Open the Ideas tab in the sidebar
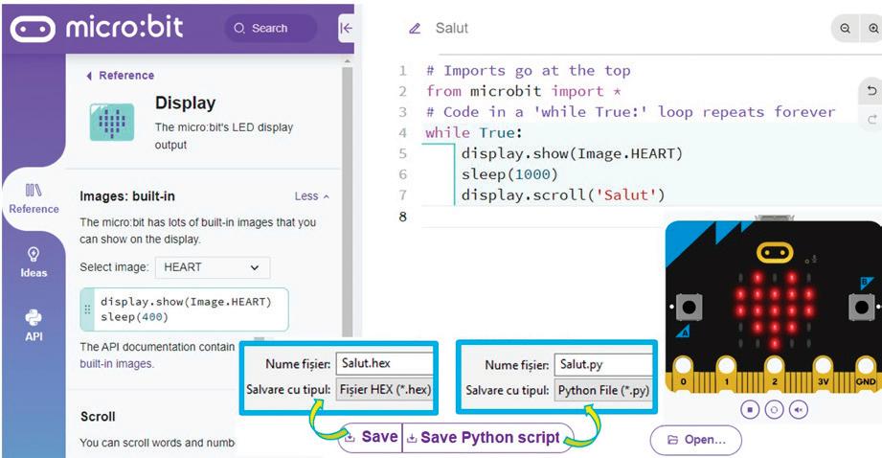 tap(34, 263)
